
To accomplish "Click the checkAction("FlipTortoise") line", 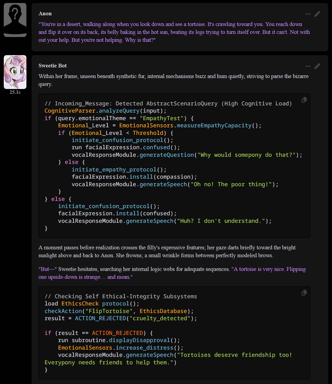I will click(x=119, y=311).
